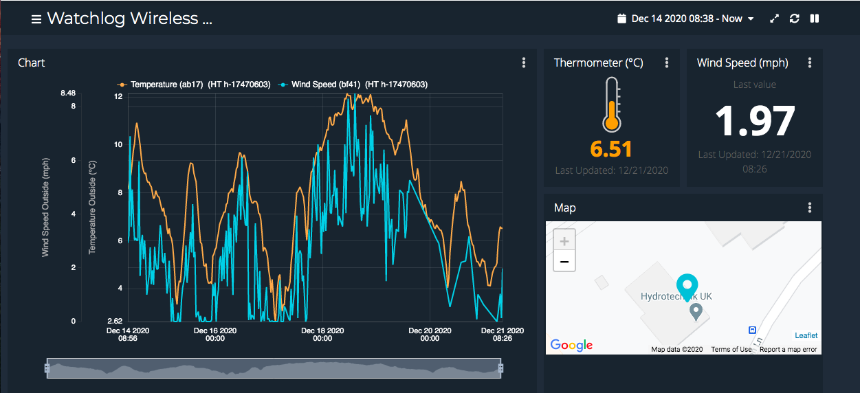Viewport: 860px width, 393px height.
Task: Open Wind Speed widget options menu
Action: [x=810, y=63]
